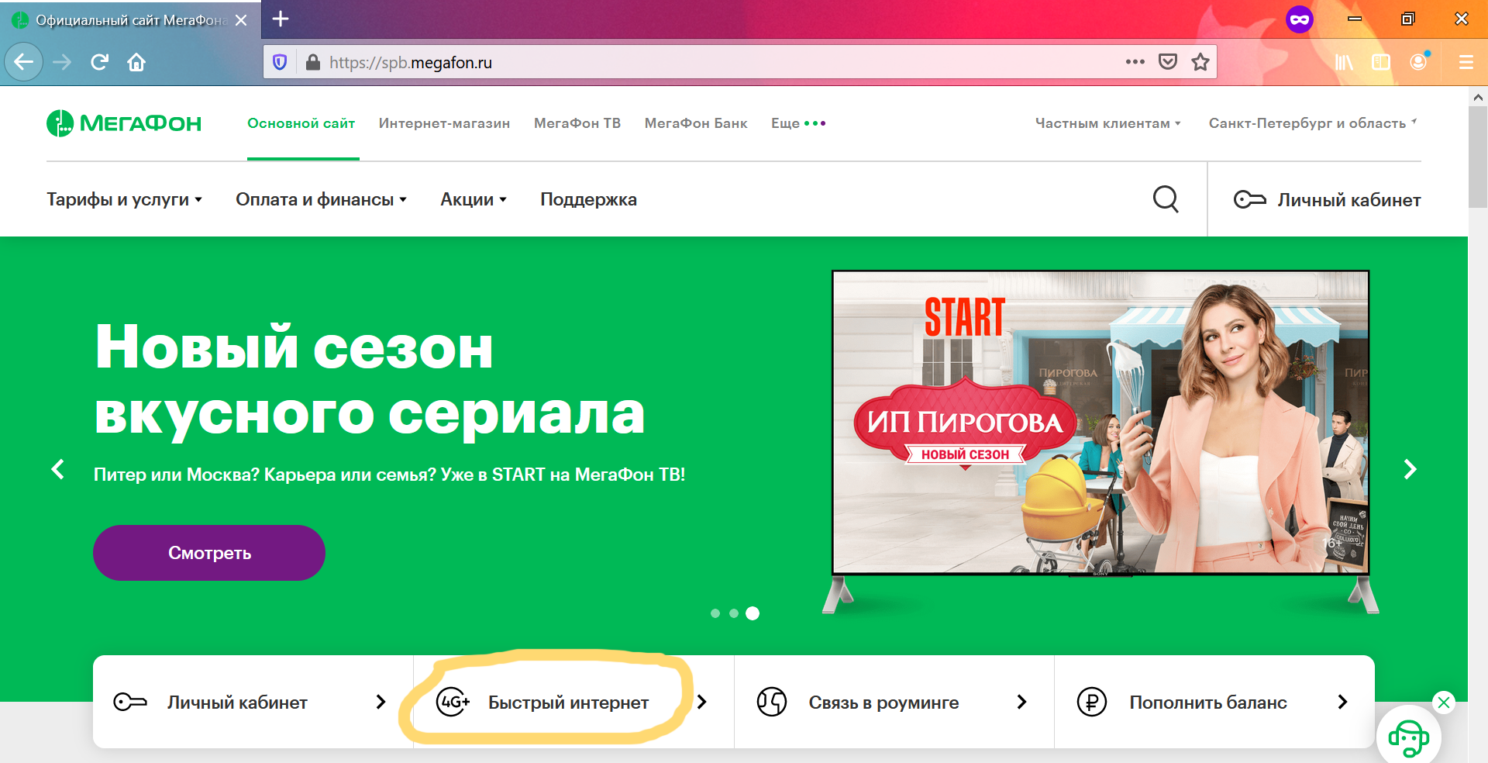The image size is (1488, 763).
Task: Open a new browser tab with plus
Action: (x=281, y=19)
